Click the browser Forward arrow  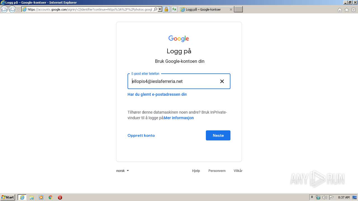point(12,9)
